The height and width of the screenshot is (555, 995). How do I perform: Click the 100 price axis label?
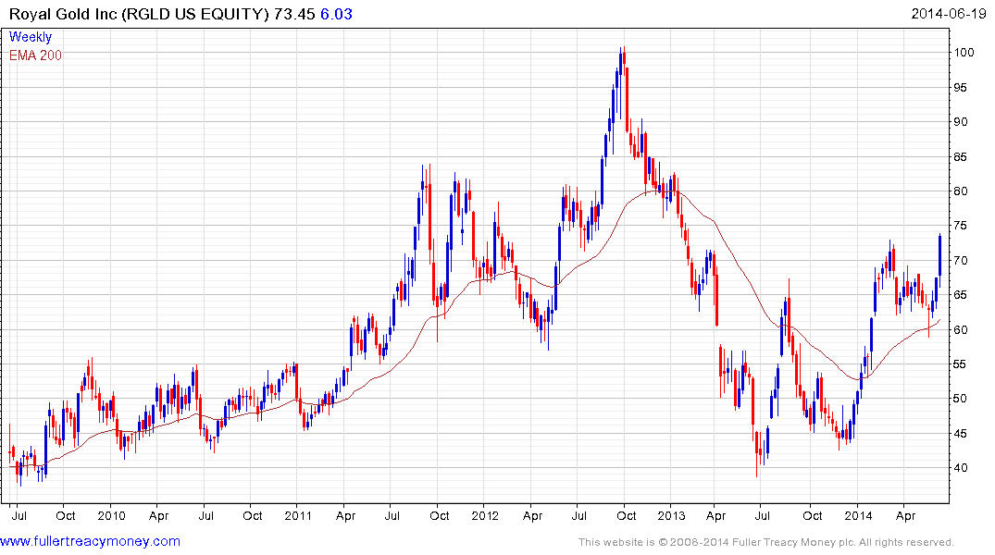point(964,53)
